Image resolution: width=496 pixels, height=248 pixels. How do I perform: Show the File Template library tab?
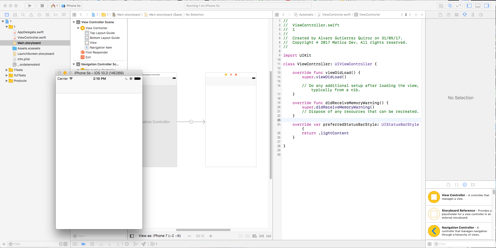(x=448, y=185)
